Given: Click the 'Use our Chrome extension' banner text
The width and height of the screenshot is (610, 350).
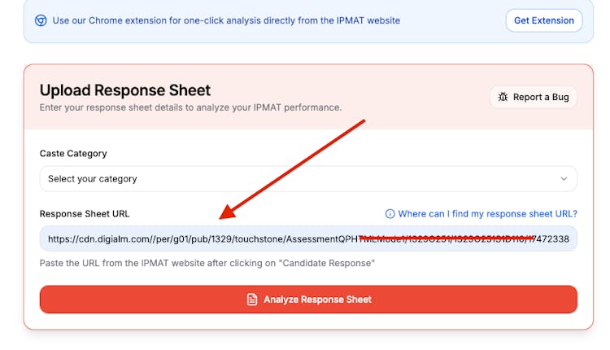Looking at the screenshot, I should coord(226,20).
